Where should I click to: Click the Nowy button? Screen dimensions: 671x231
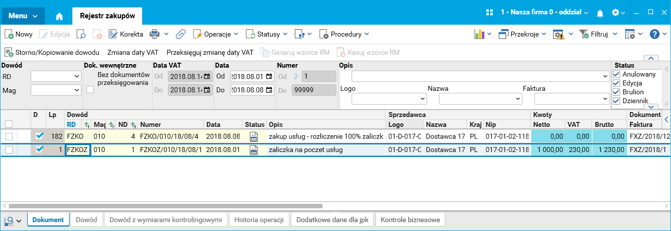(19, 34)
